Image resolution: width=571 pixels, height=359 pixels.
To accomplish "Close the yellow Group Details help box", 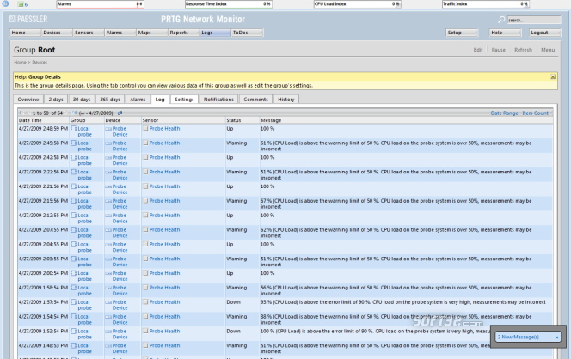I will (553, 76).
